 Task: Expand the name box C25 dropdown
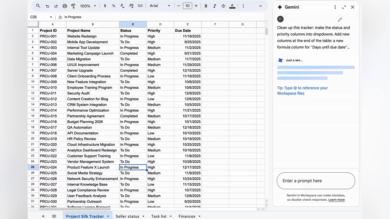[x=51, y=17]
